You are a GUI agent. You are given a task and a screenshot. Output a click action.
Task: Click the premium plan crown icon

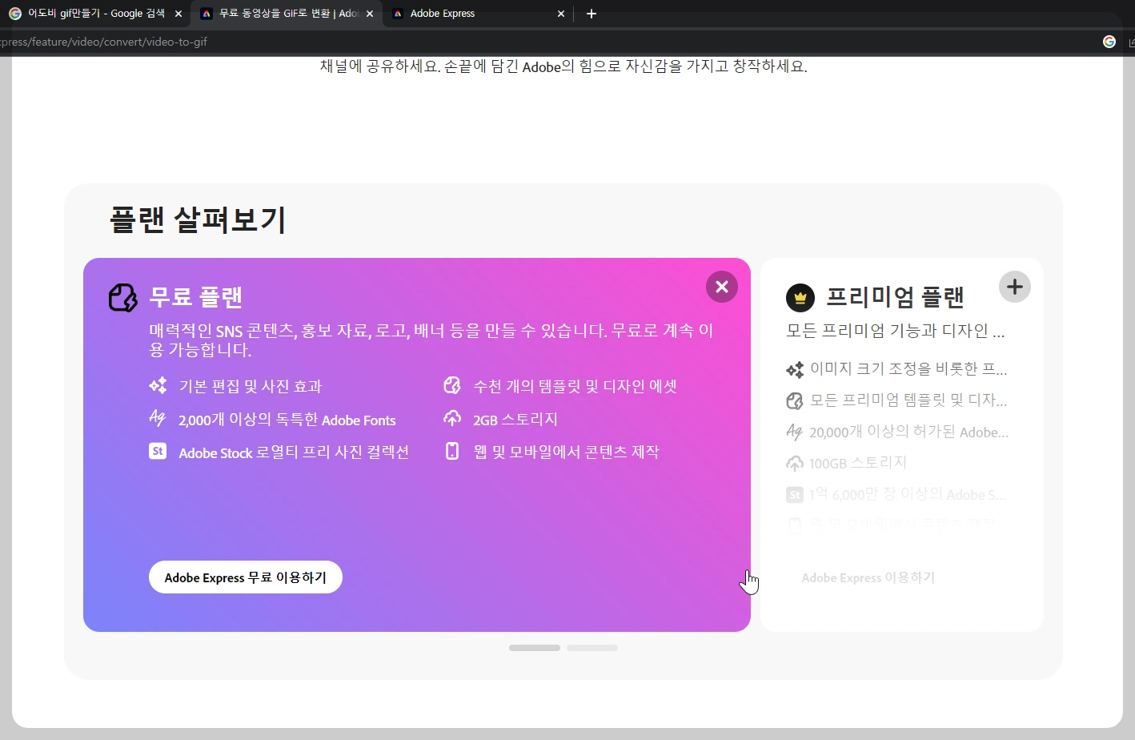coord(800,298)
